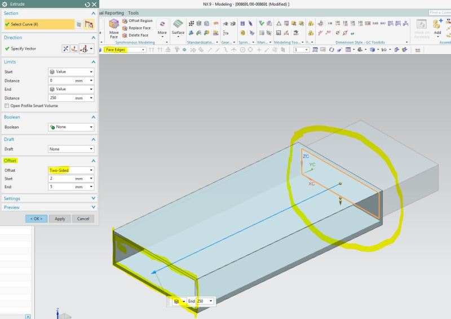The image size is (451, 319).
Task: Click the Reset icon in Extrude dialog
Action: (87, 5)
